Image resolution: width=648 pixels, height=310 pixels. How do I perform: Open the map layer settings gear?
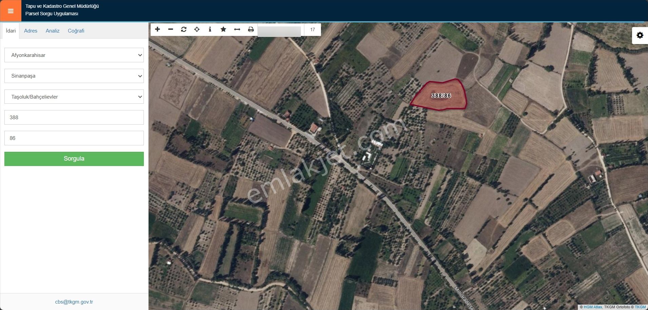pos(641,35)
